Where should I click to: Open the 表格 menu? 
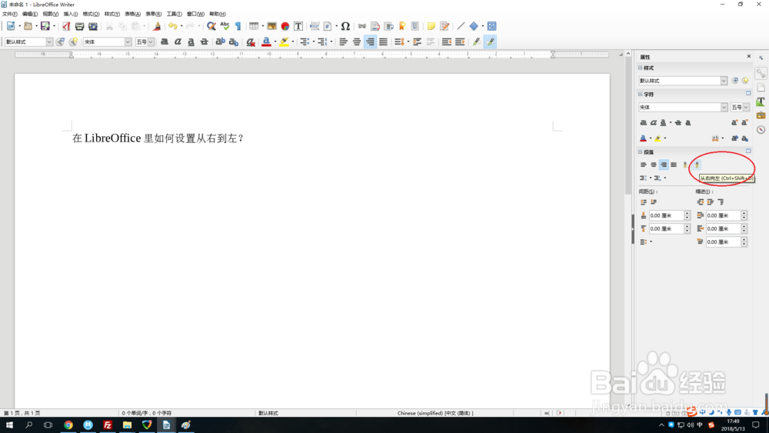pos(132,14)
